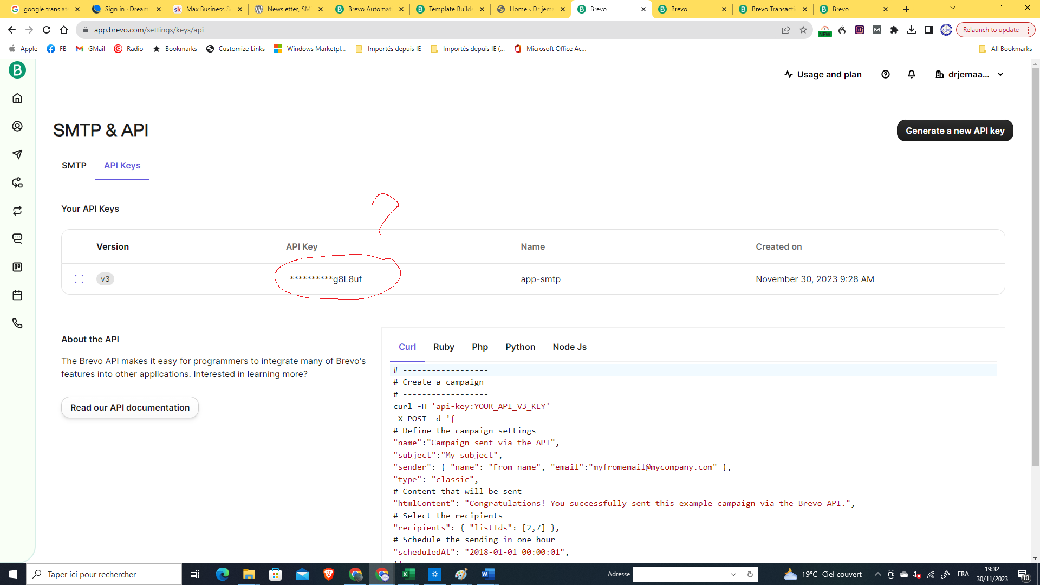Viewport: 1040px width, 585px height.
Task: Switch to the SMTP tab
Action: [x=74, y=165]
